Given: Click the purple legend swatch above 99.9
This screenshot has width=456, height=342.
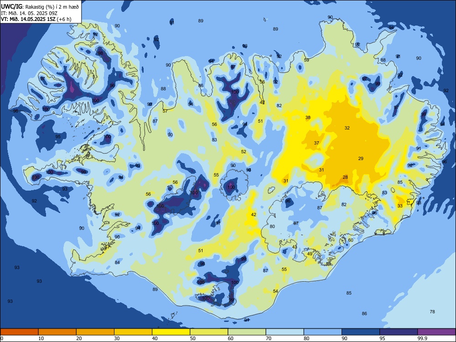Looking at the screenshot, I should click(x=436, y=332).
